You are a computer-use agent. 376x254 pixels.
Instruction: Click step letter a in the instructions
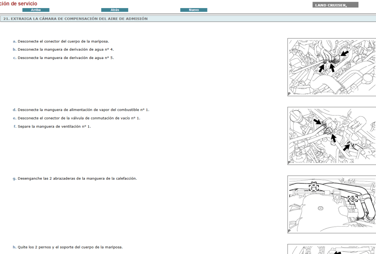click(x=14, y=41)
